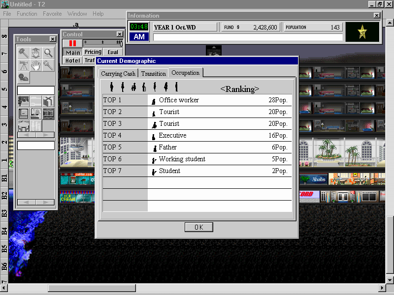Select the hand pan tool
Image resolution: width=394 pixels, height=295 pixels.
coord(35,65)
